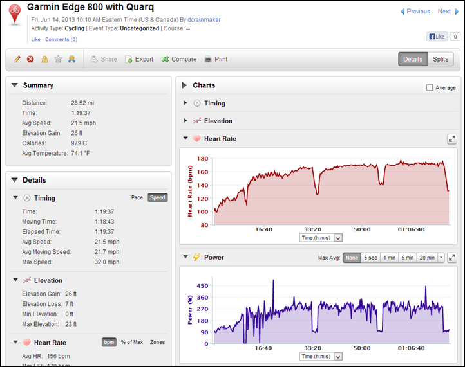The height and width of the screenshot is (367, 465).
Task: Go to Next activity
Action: (x=444, y=12)
